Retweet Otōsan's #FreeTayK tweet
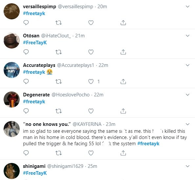 coord(58,52)
